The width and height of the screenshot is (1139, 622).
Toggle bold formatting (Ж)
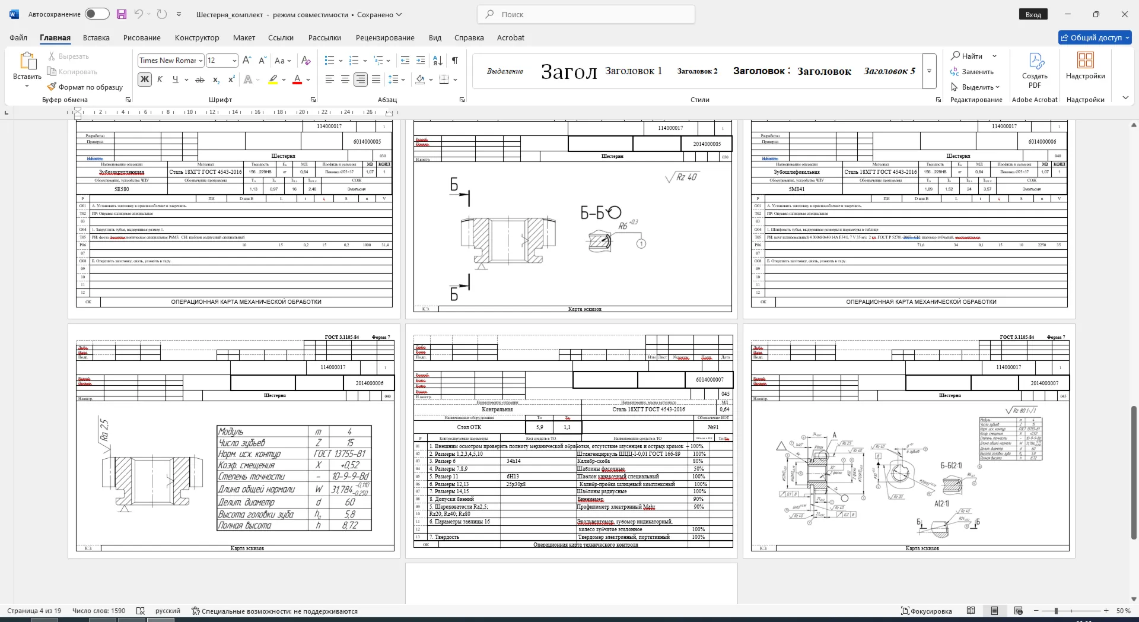coord(144,80)
